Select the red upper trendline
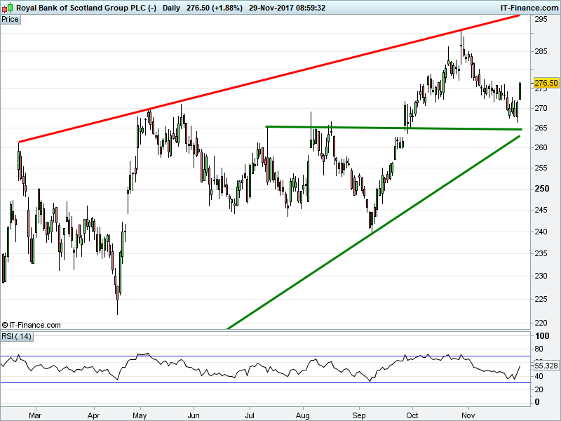 click(x=269, y=79)
